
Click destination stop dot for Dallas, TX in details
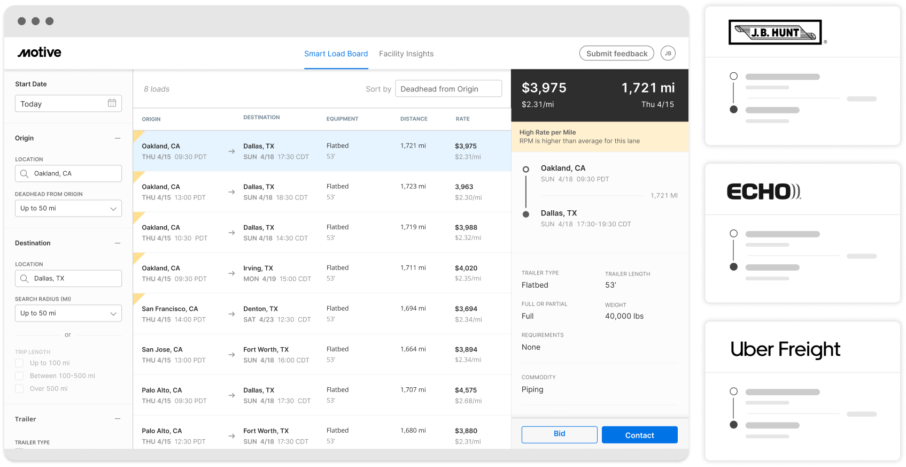tap(525, 214)
